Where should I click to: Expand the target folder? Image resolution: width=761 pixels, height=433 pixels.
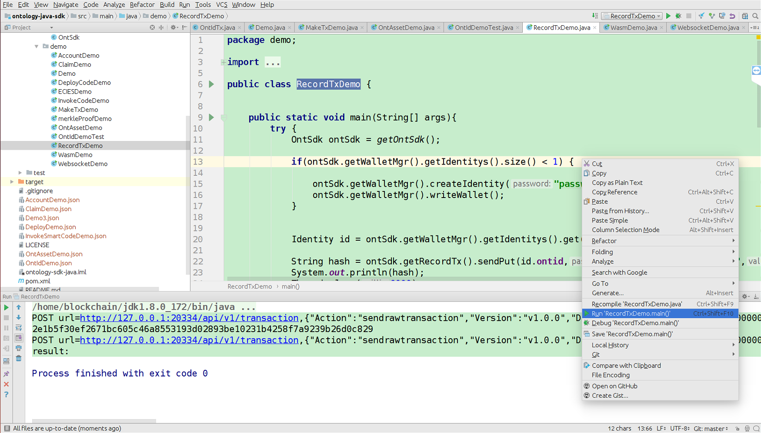point(12,182)
